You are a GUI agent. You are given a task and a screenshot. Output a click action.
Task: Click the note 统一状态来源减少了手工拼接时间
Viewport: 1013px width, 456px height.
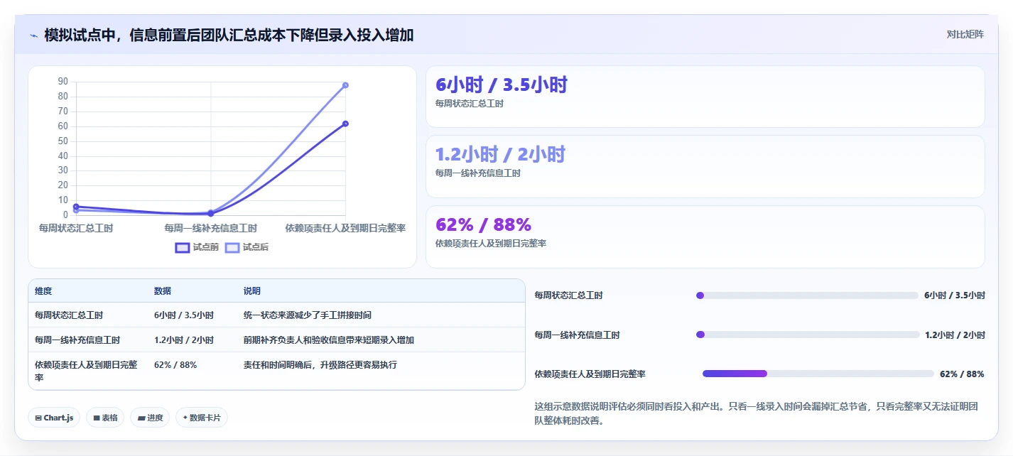[x=308, y=315]
